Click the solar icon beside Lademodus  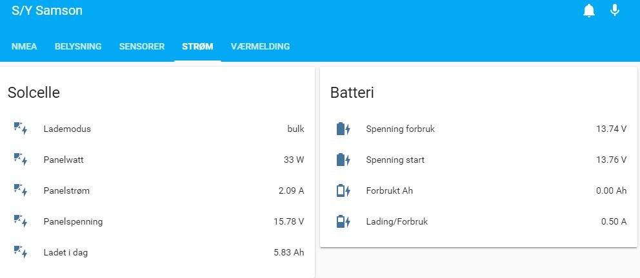click(x=21, y=129)
